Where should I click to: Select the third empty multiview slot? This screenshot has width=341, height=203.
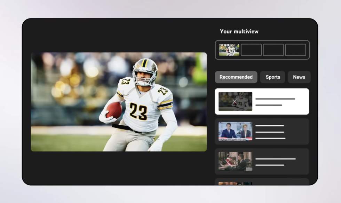tap(273, 50)
